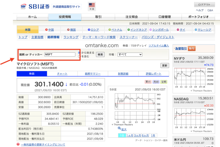Click the ログアウト button
Screen dimensions: 220x147
(204, 5)
